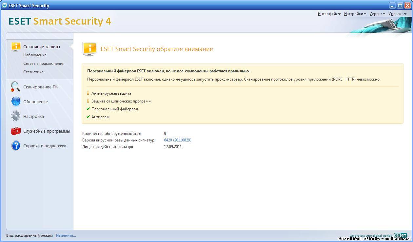Click the Вид: расширенный режим status text

tap(29, 235)
